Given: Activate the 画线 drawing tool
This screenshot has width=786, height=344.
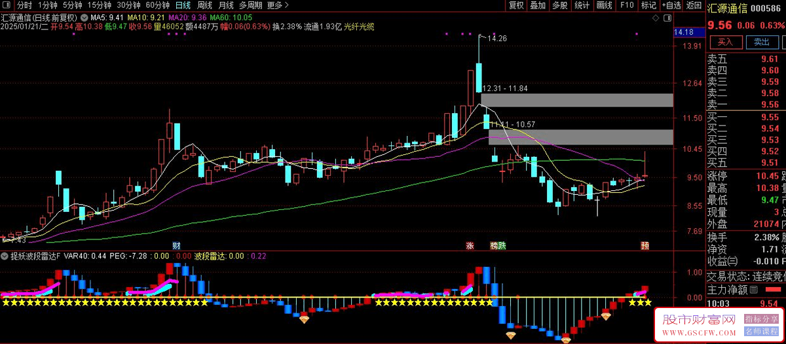Looking at the screenshot, I should pos(604,5).
